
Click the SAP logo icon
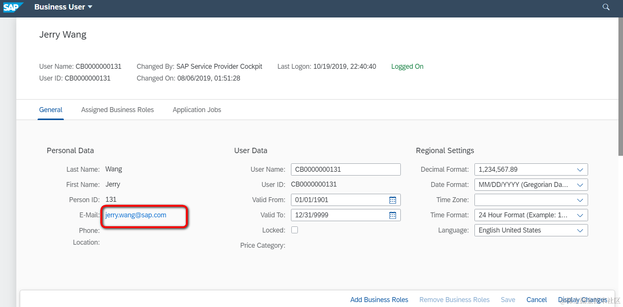[x=13, y=7]
